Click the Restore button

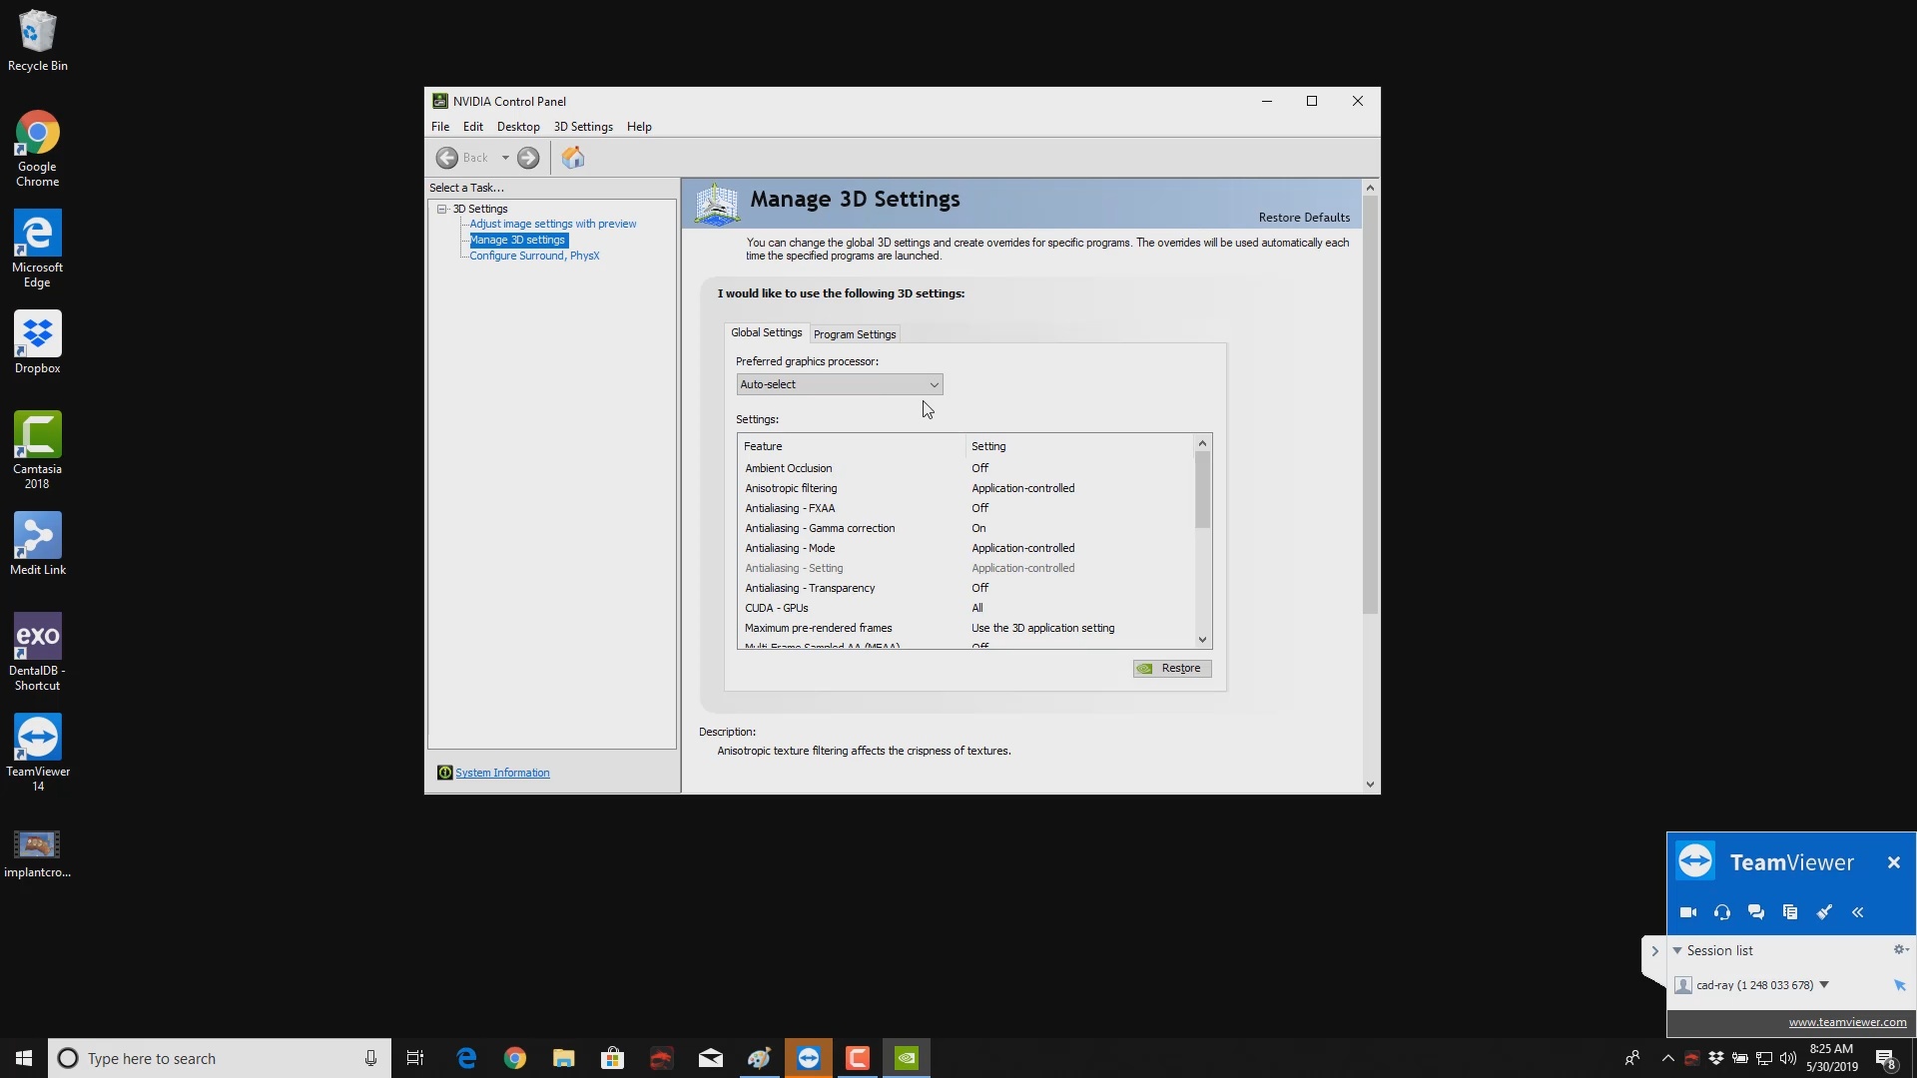(1172, 669)
